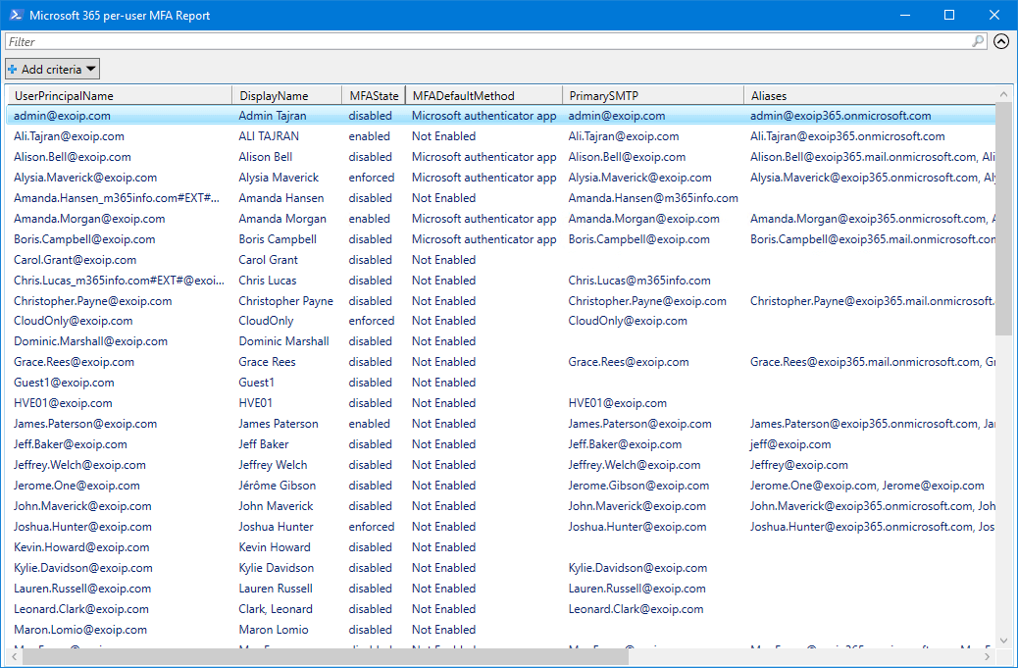Click Microsoft authenticator app for Alison Bell
This screenshot has width=1018, height=668.
click(x=484, y=157)
